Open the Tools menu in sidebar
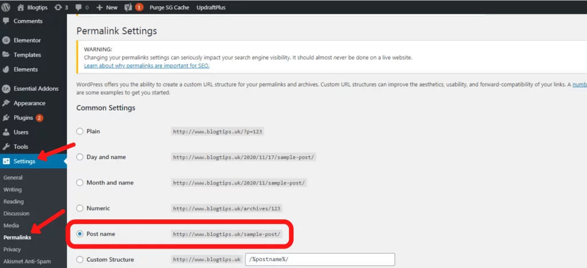This screenshot has width=587, height=268. pos(21,147)
